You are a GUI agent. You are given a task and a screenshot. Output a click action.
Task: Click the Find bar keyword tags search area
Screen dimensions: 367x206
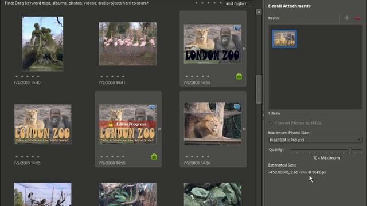click(77, 3)
